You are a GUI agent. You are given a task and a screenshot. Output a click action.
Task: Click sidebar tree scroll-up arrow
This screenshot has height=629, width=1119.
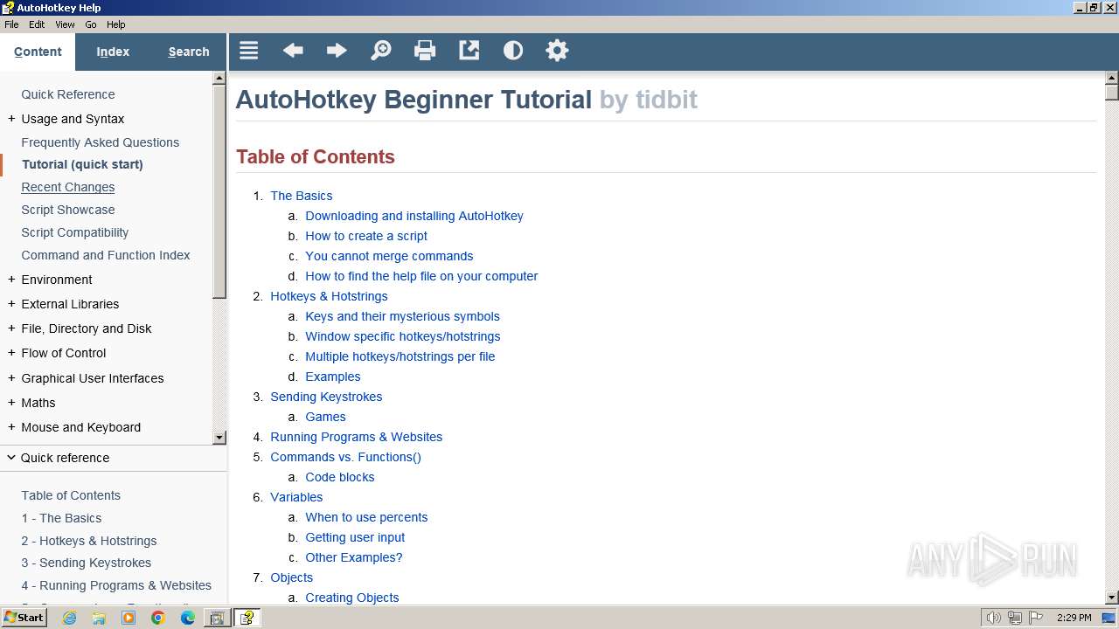click(x=219, y=79)
